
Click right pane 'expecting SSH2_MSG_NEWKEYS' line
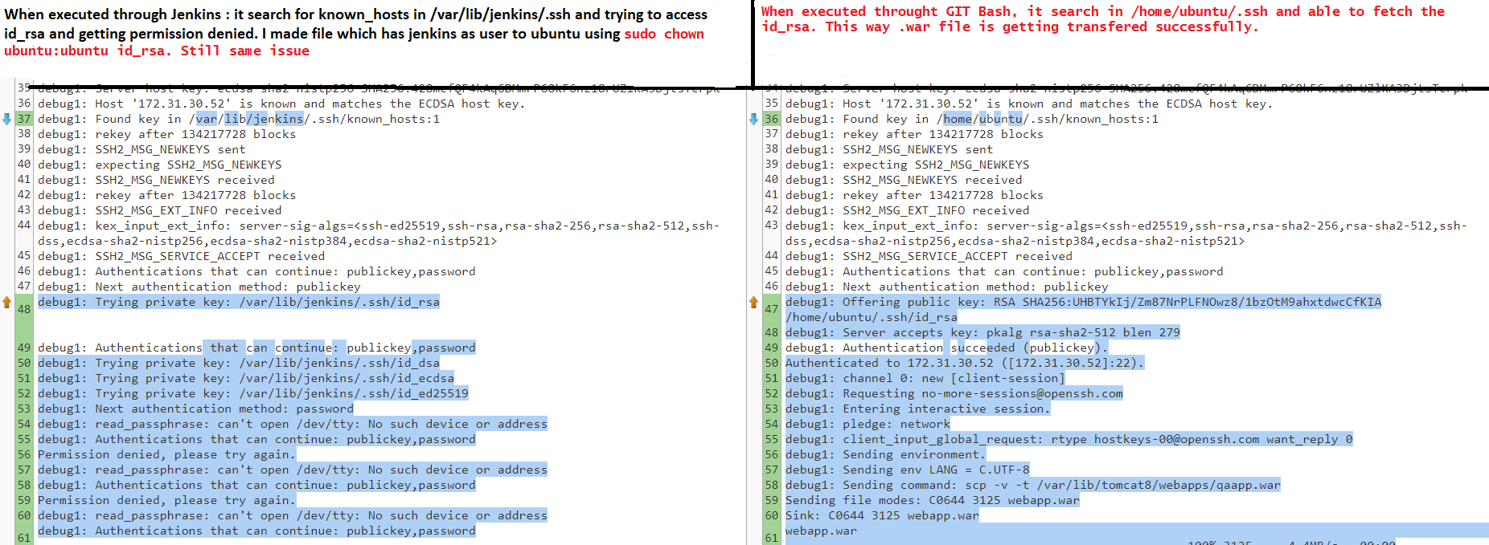(x=907, y=165)
